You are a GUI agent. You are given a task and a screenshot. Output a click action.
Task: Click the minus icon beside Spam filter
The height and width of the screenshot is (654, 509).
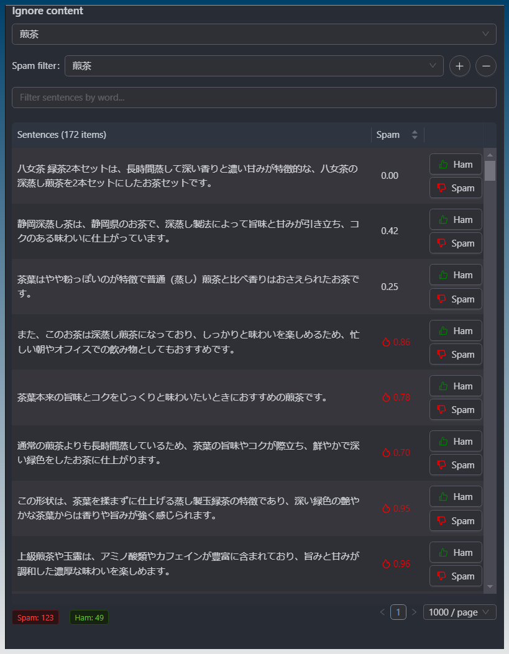[x=485, y=66]
